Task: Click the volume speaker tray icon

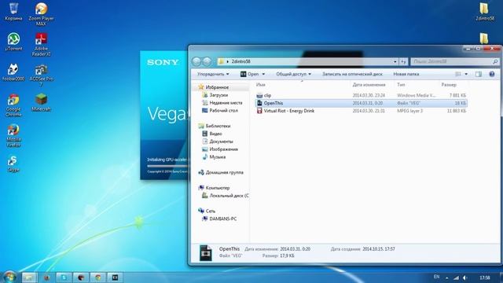Action: point(465,277)
